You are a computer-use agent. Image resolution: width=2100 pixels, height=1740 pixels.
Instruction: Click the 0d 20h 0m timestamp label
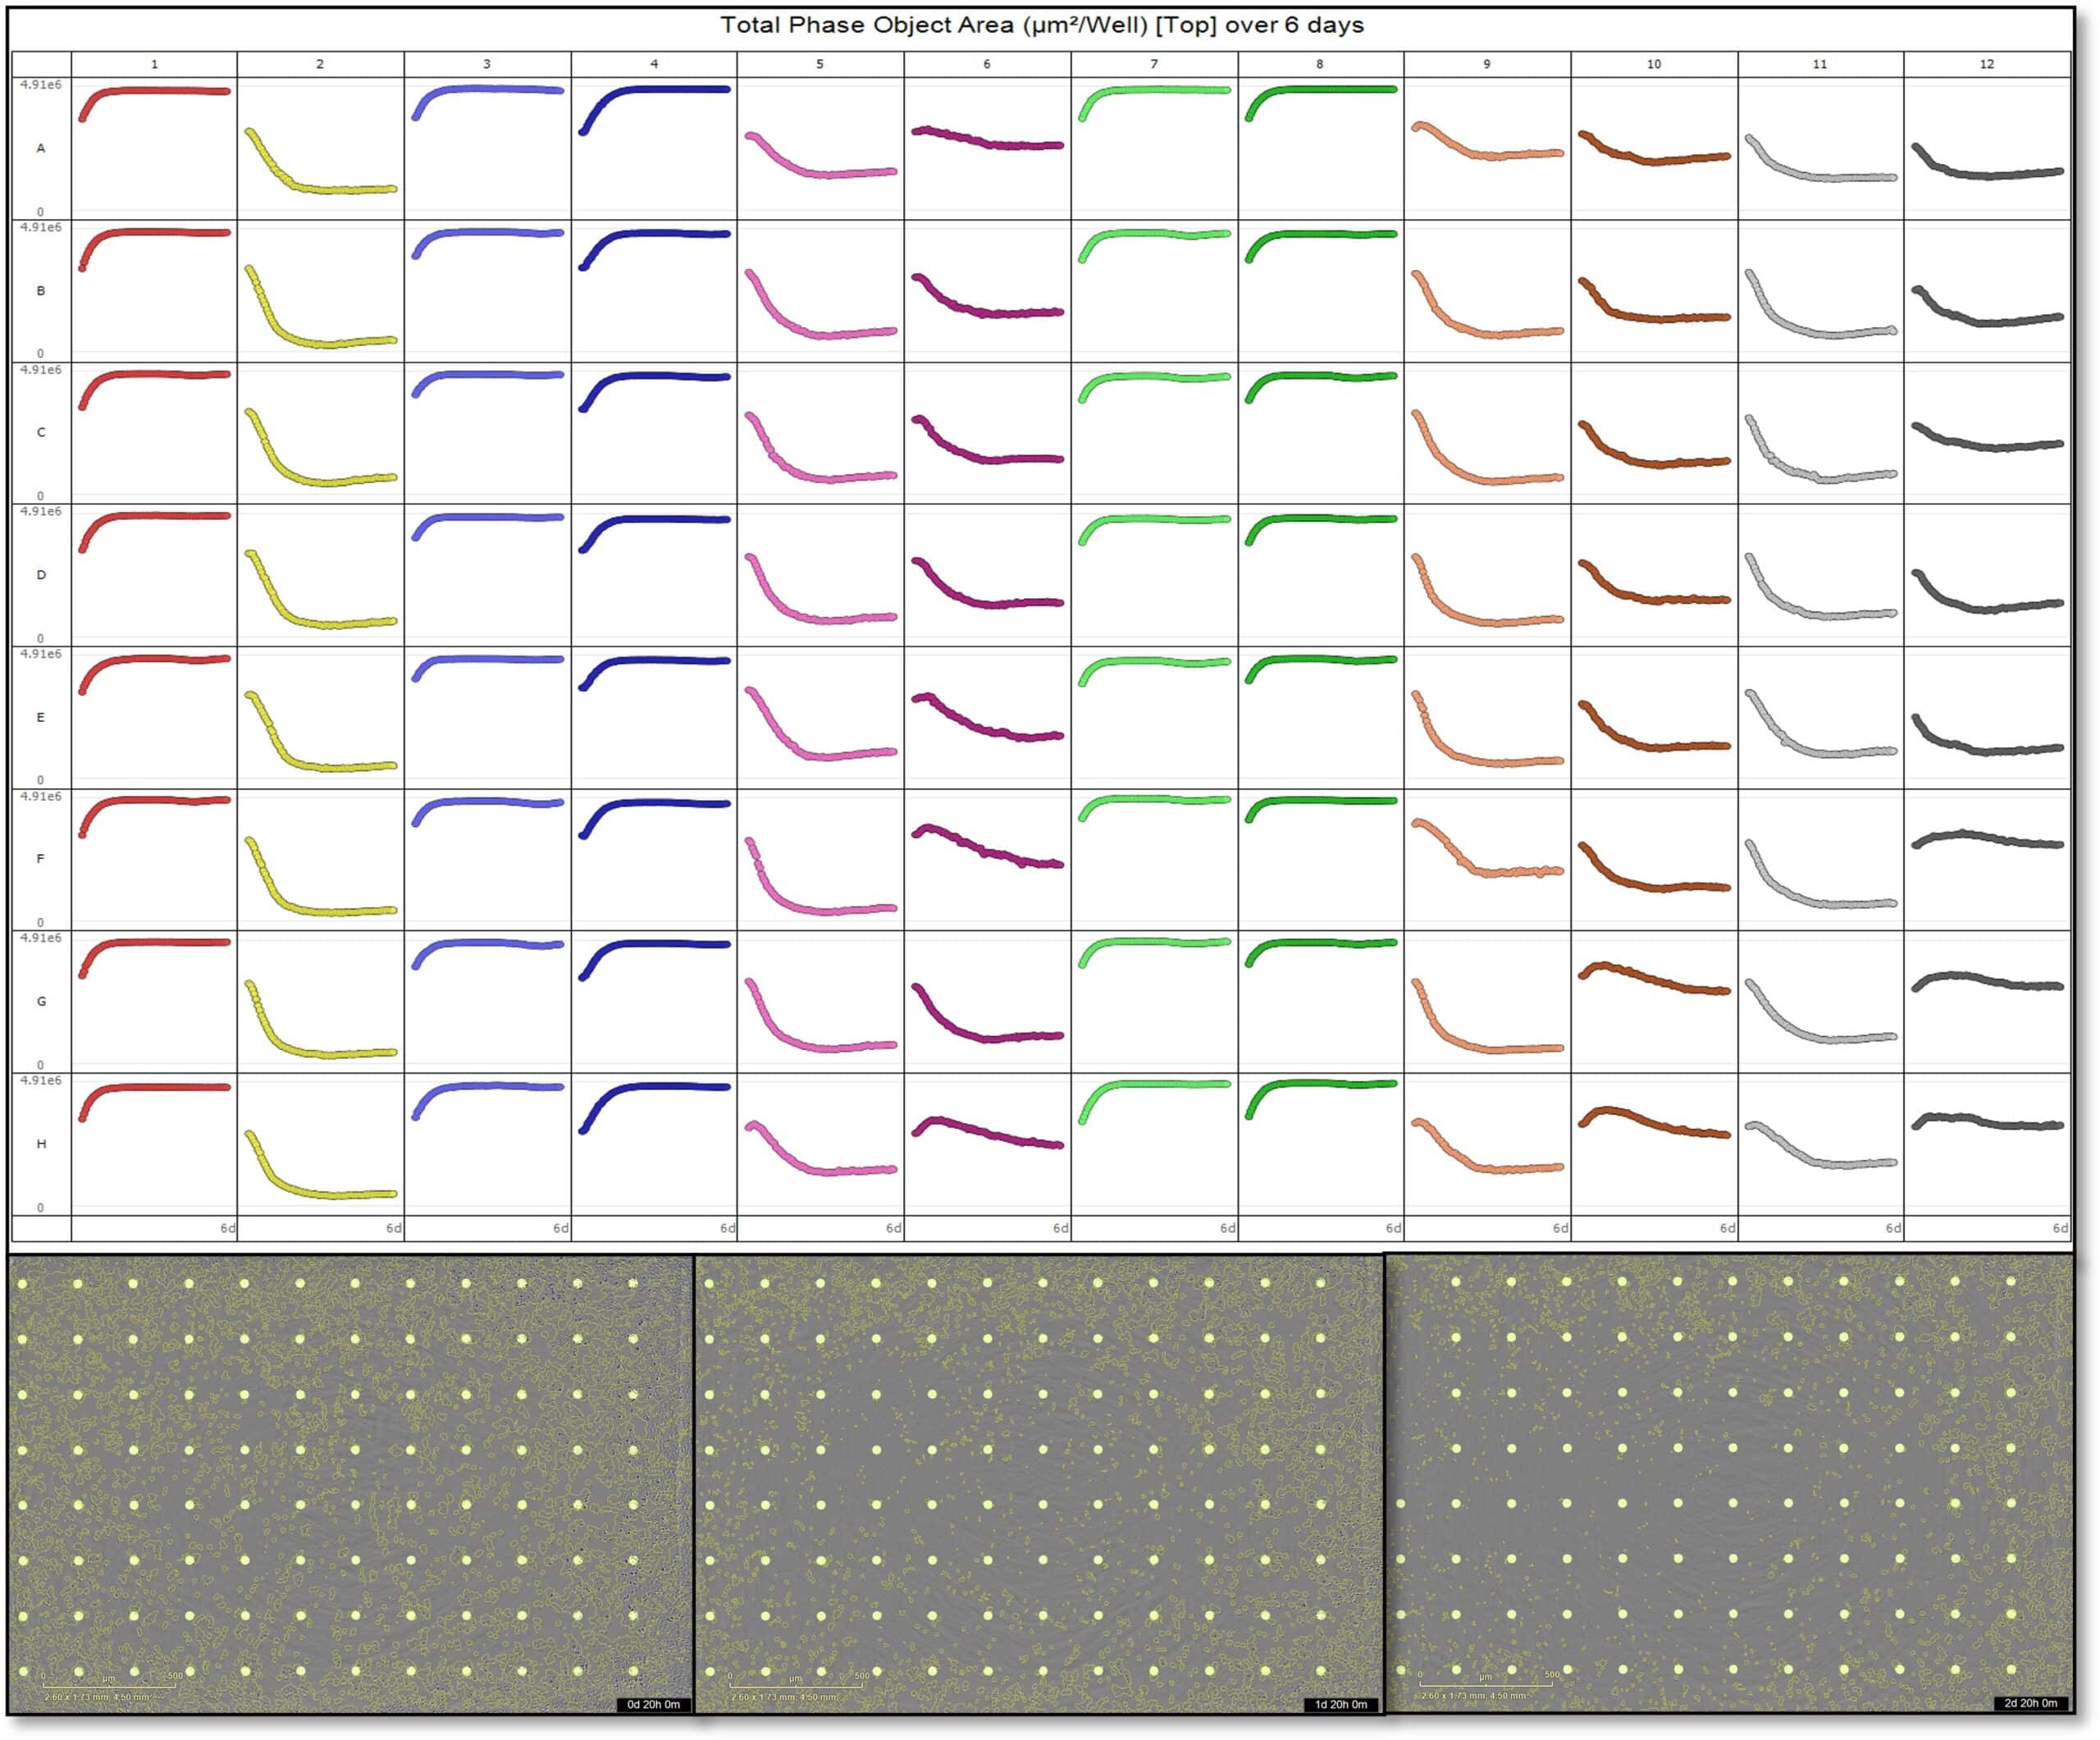(653, 1705)
